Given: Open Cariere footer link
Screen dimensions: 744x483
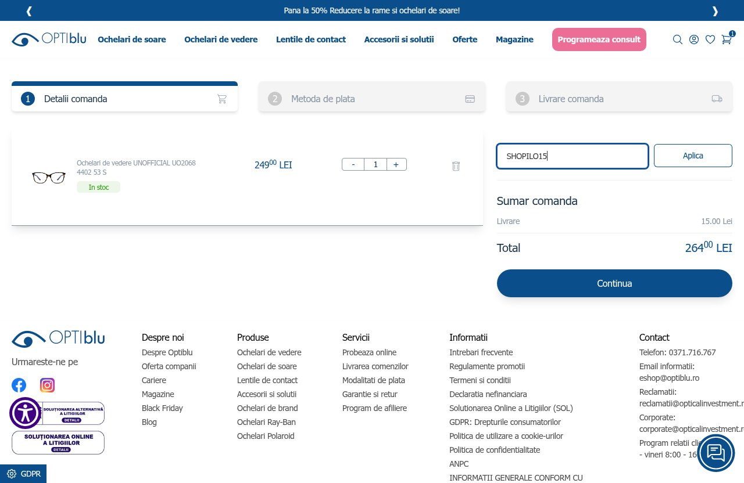Looking at the screenshot, I should [154, 380].
